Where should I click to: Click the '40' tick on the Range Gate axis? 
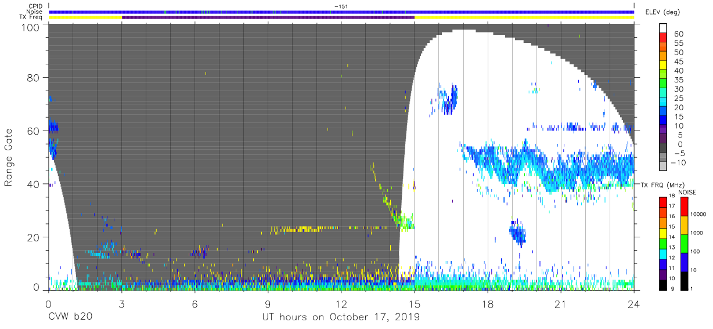(34, 184)
